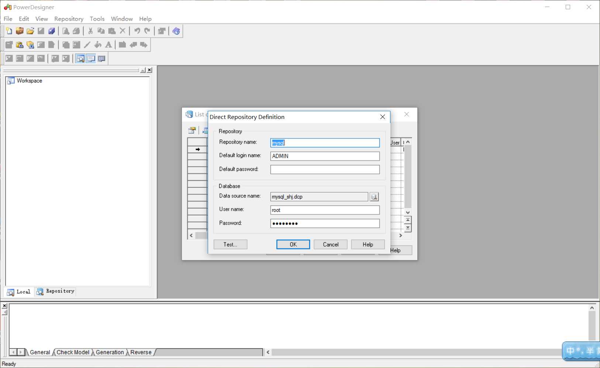Select the General output tab
Image resolution: width=600 pixels, height=368 pixels.
coord(40,352)
